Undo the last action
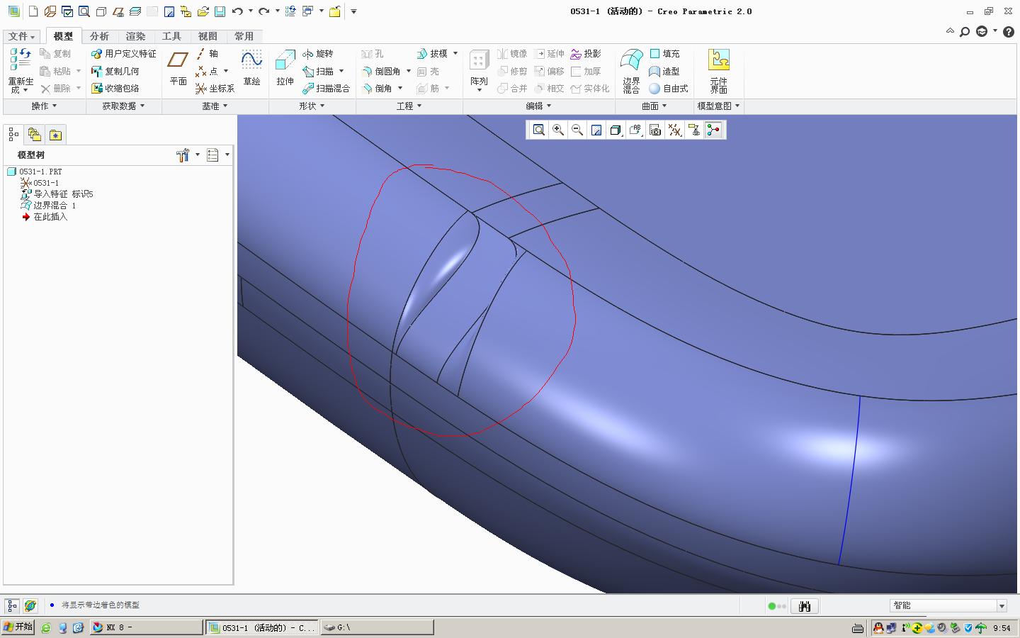Screen dimensions: 1020x638 point(237,11)
